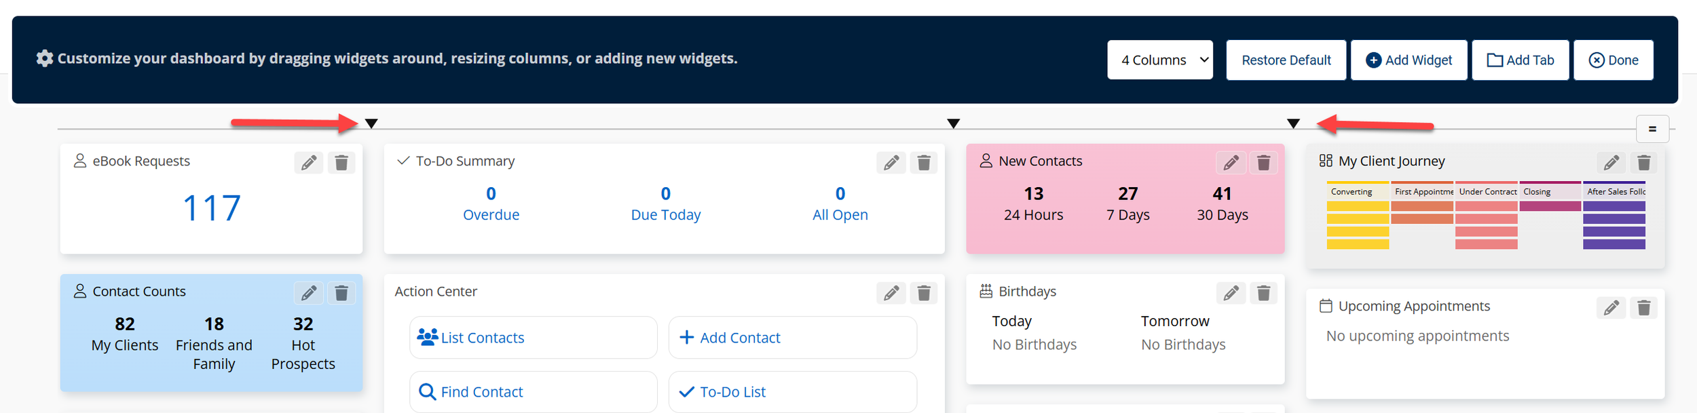Click Add Widget button
The height and width of the screenshot is (413, 1697).
[x=1409, y=60]
